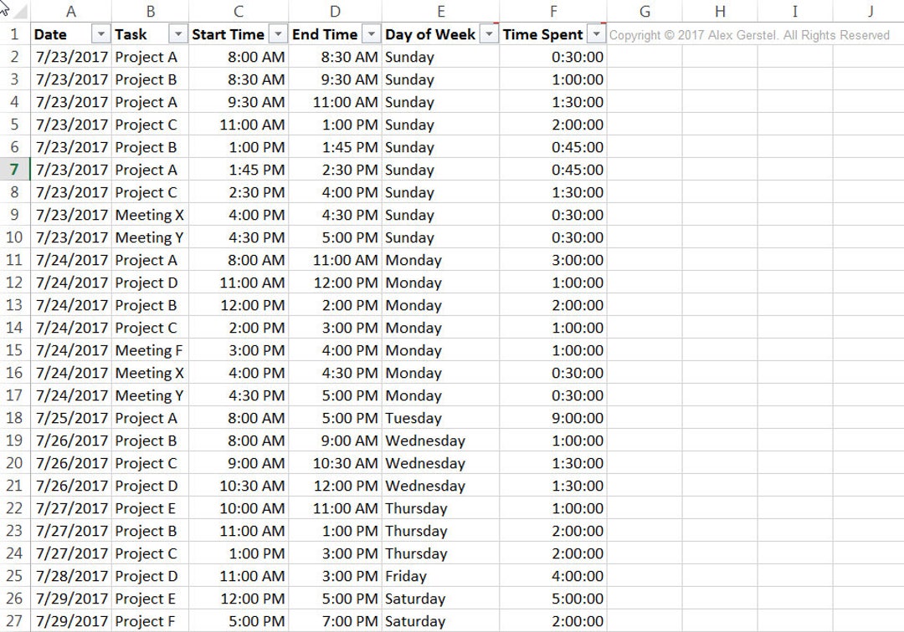Open the Time Spent filter dropdown
This screenshot has width=904, height=632.
(597, 34)
